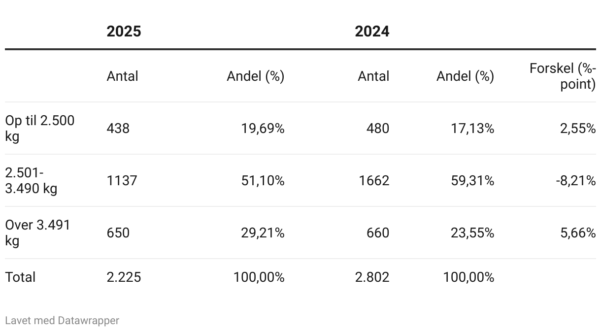The image size is (601, 332).
Task: Click the Total row label
Action: click(20, 277)
